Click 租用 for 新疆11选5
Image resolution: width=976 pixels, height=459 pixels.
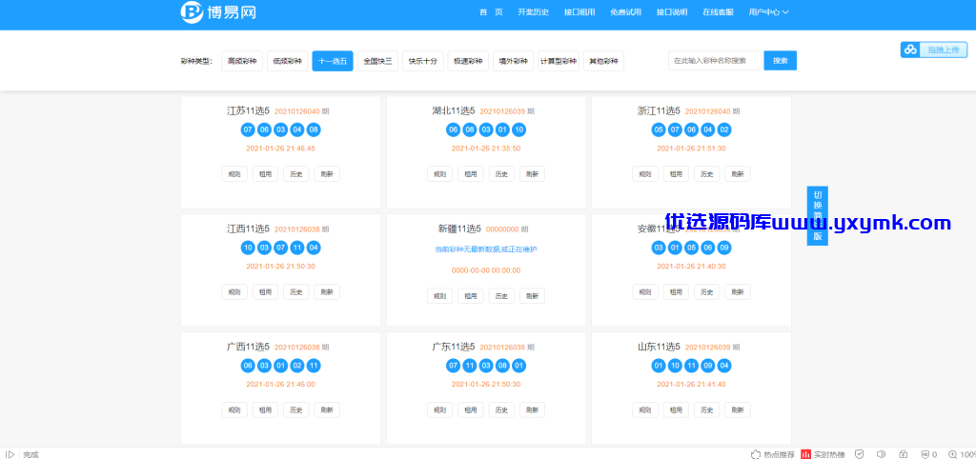pyautogui.click(x=471, y=295)
